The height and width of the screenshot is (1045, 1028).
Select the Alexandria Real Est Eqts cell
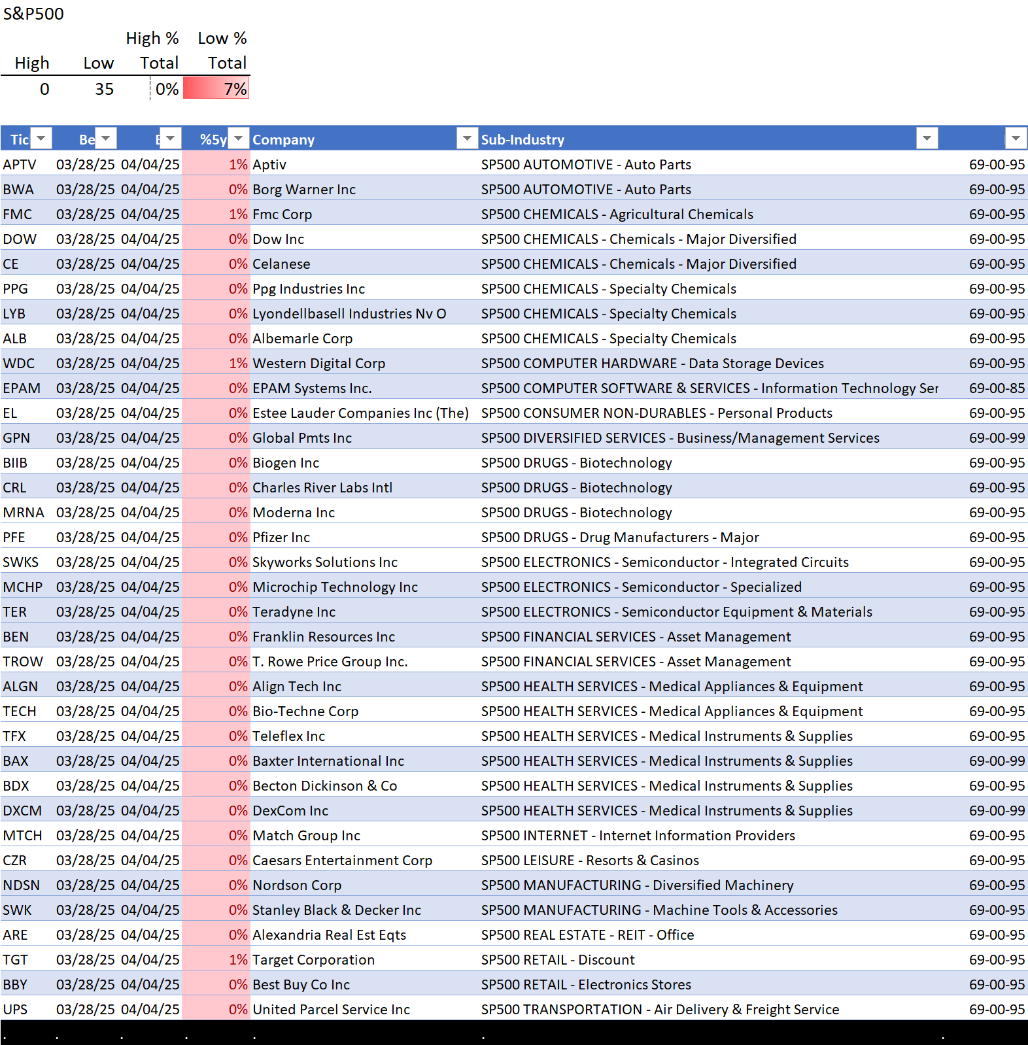[x=364, y=934]
